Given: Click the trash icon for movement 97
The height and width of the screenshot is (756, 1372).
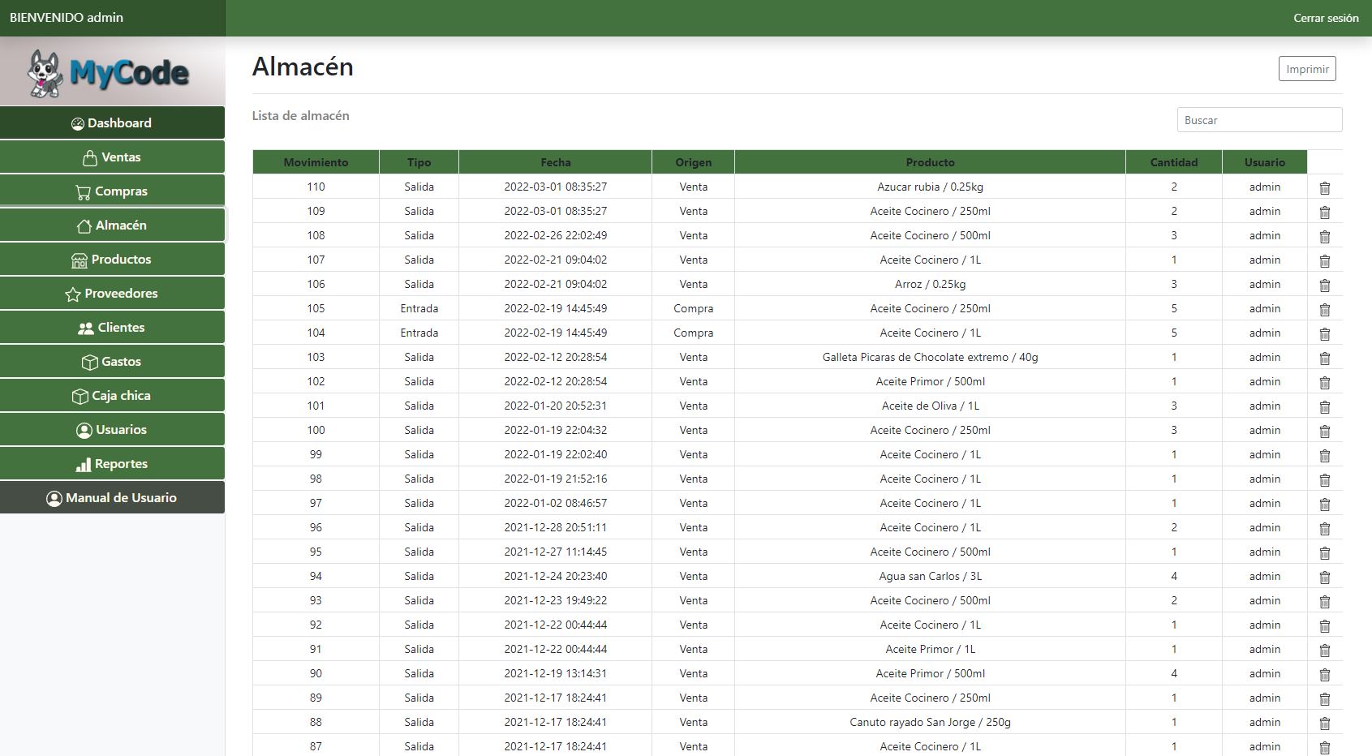Looking at the screenshot, I should click(x=1324, y=504).
